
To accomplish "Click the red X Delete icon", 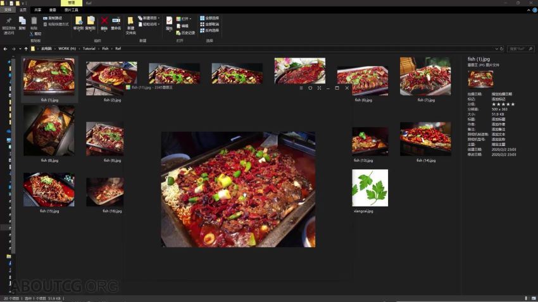I will pos(104,21).
